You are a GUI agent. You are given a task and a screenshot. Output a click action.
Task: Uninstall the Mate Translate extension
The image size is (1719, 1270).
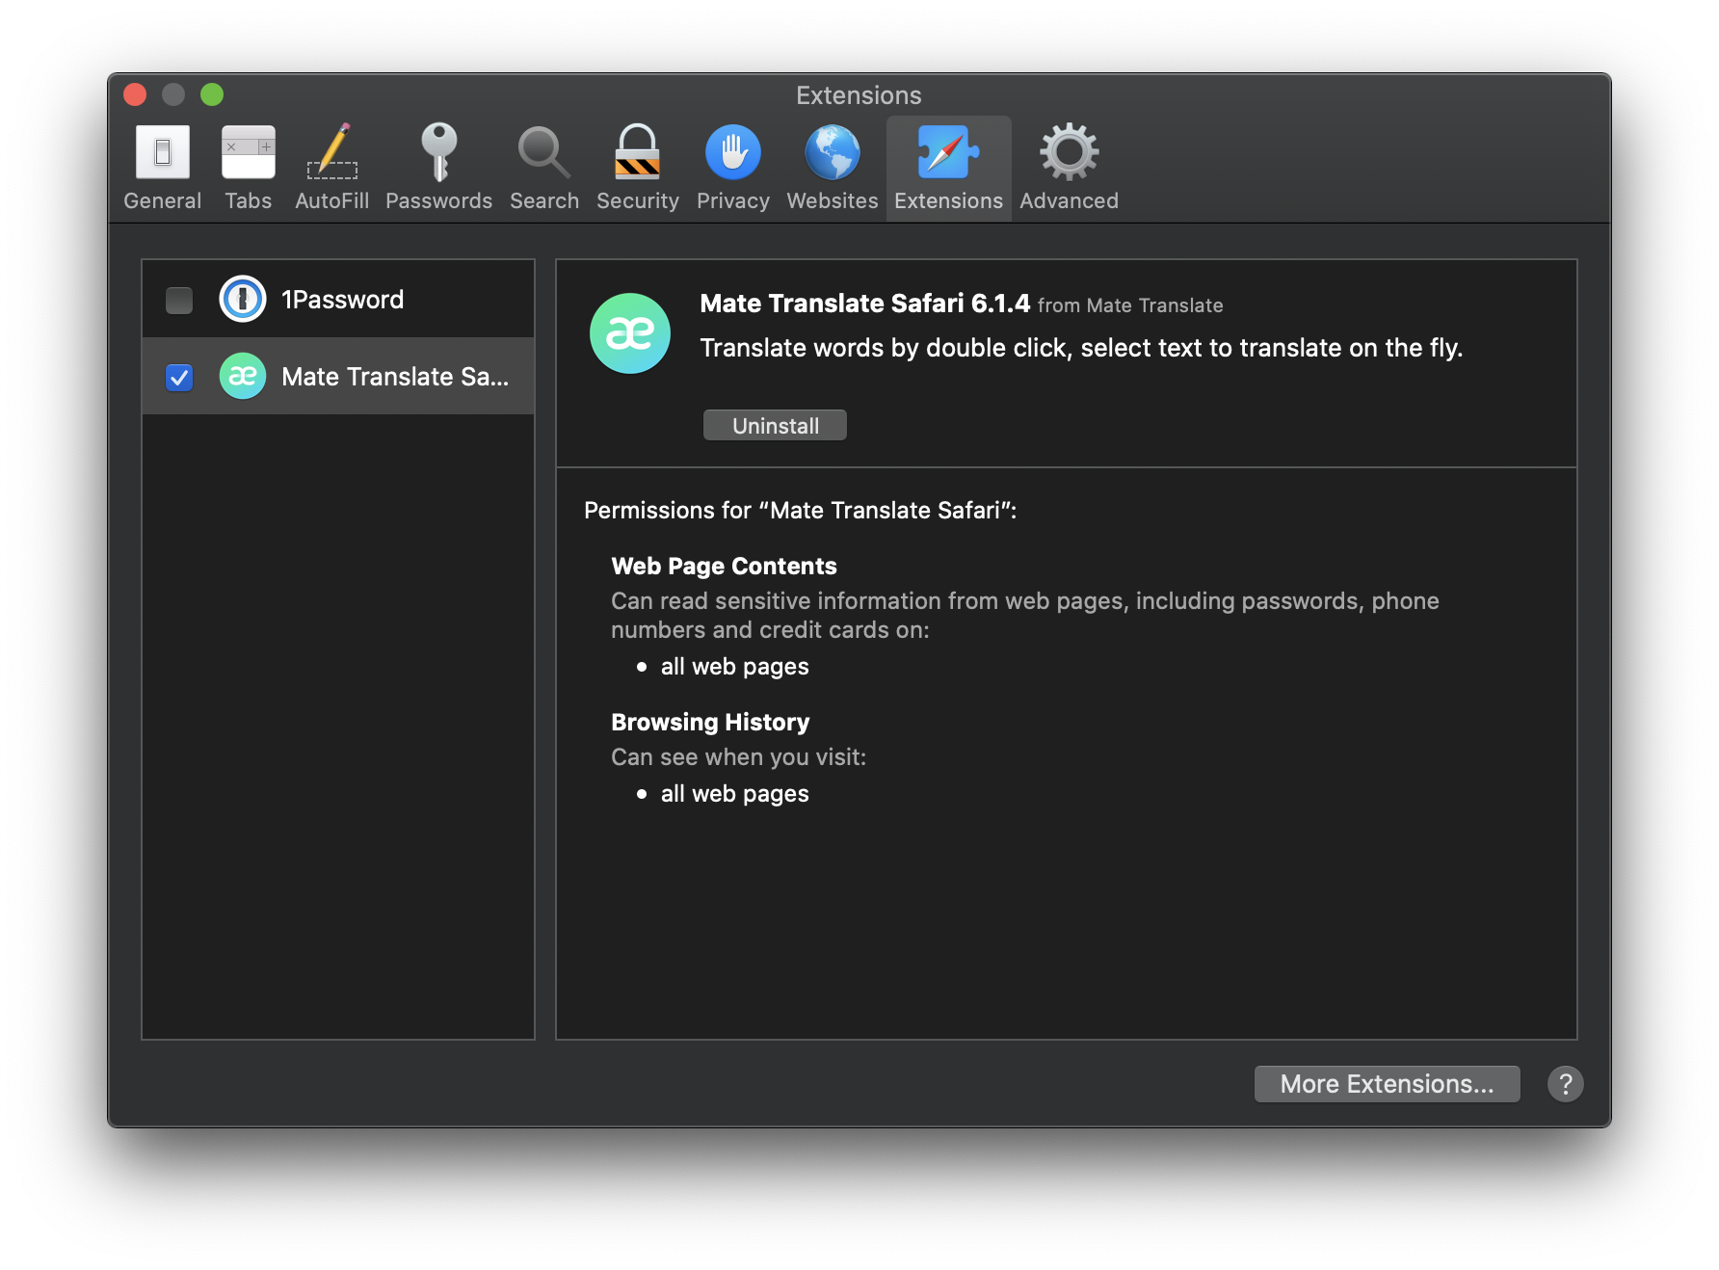[x=775, y=425]
